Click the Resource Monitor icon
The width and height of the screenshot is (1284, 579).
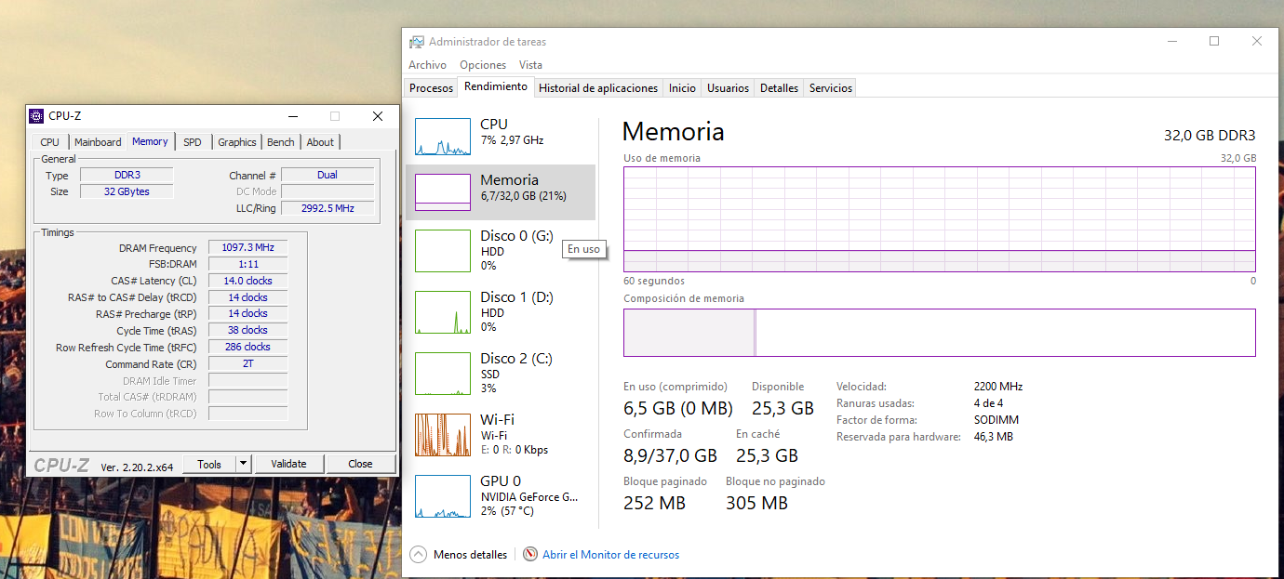530,554
